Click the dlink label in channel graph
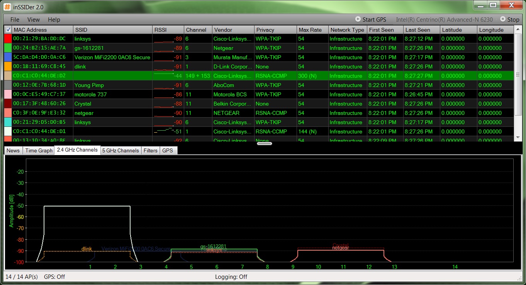This screenshot has height=285, width=526. (87, 249)
